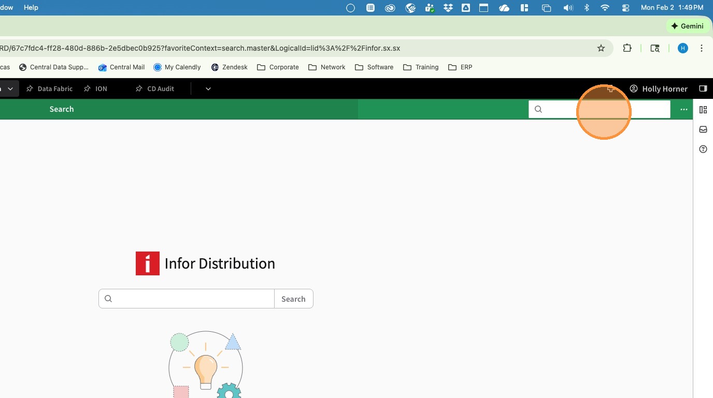Click the Chrome address bar URL
Viewport: 713px width, 398px height.
coord(200,48)
